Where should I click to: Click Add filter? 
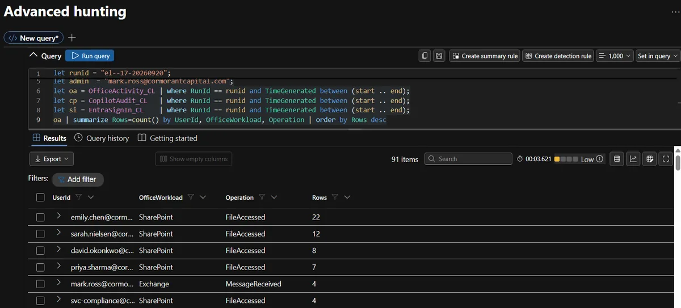click(x=77, y=179)
